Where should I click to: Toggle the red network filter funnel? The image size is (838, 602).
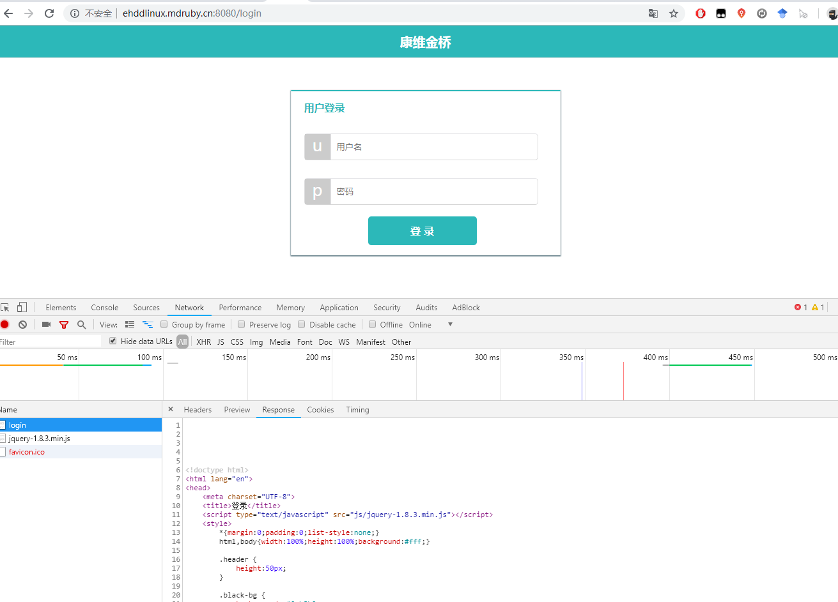[64, 324]
